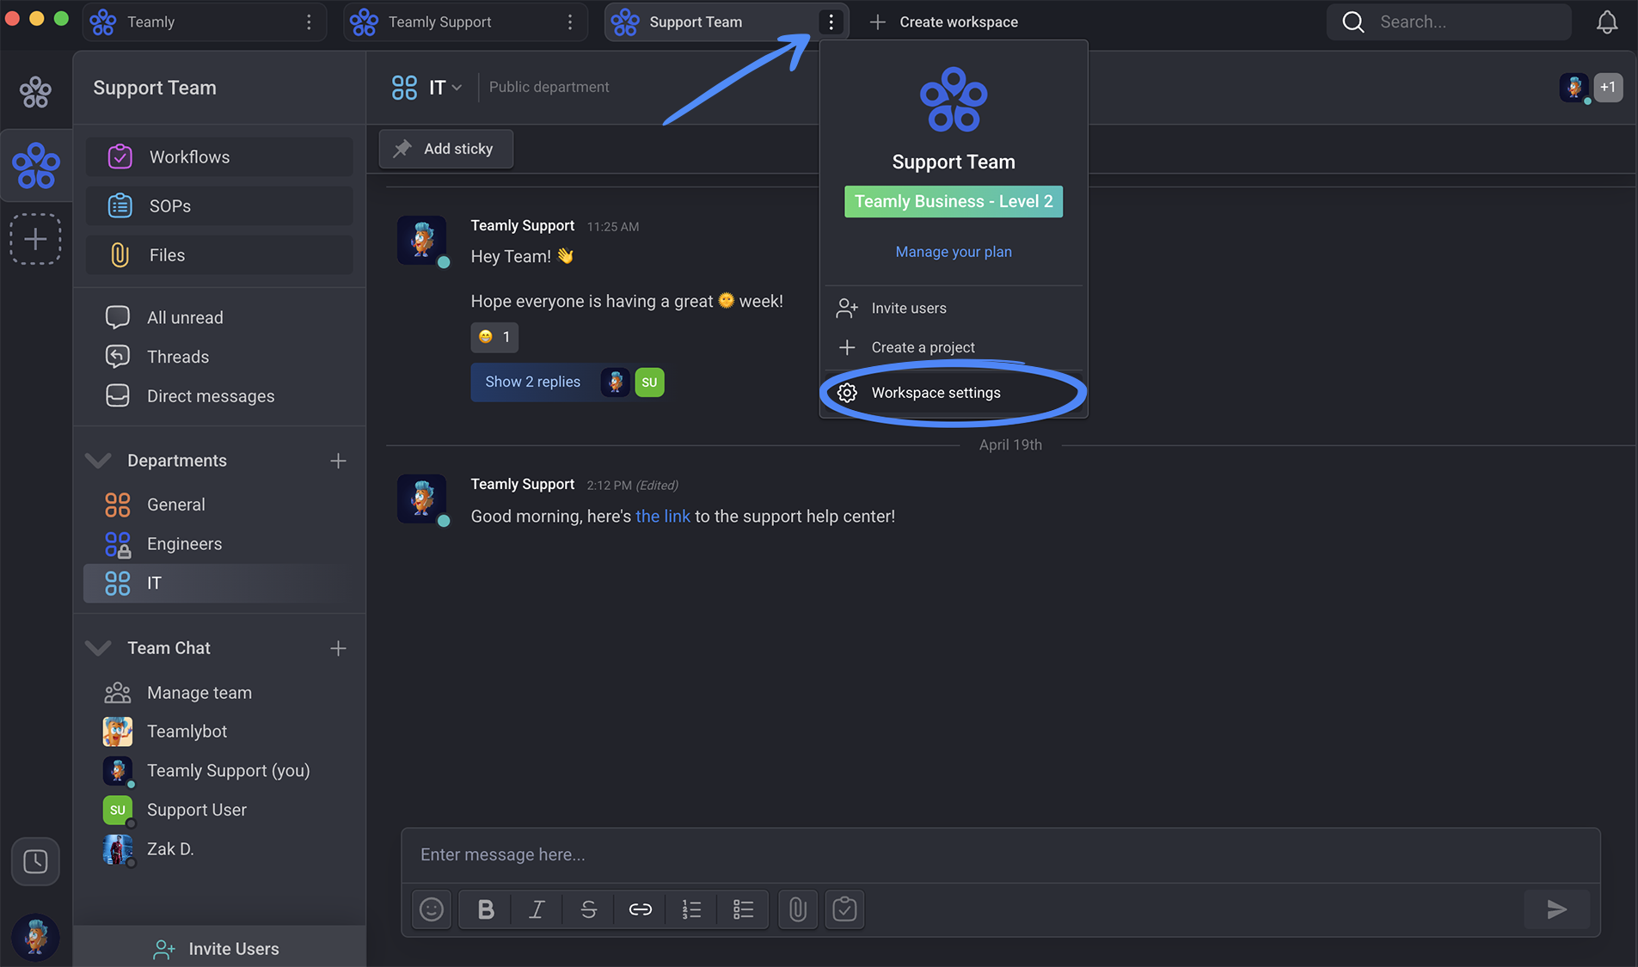Viewport: 1638px width, 967px height.
Task: Insert a bulleted list
Action: click(x=743, y=909)
